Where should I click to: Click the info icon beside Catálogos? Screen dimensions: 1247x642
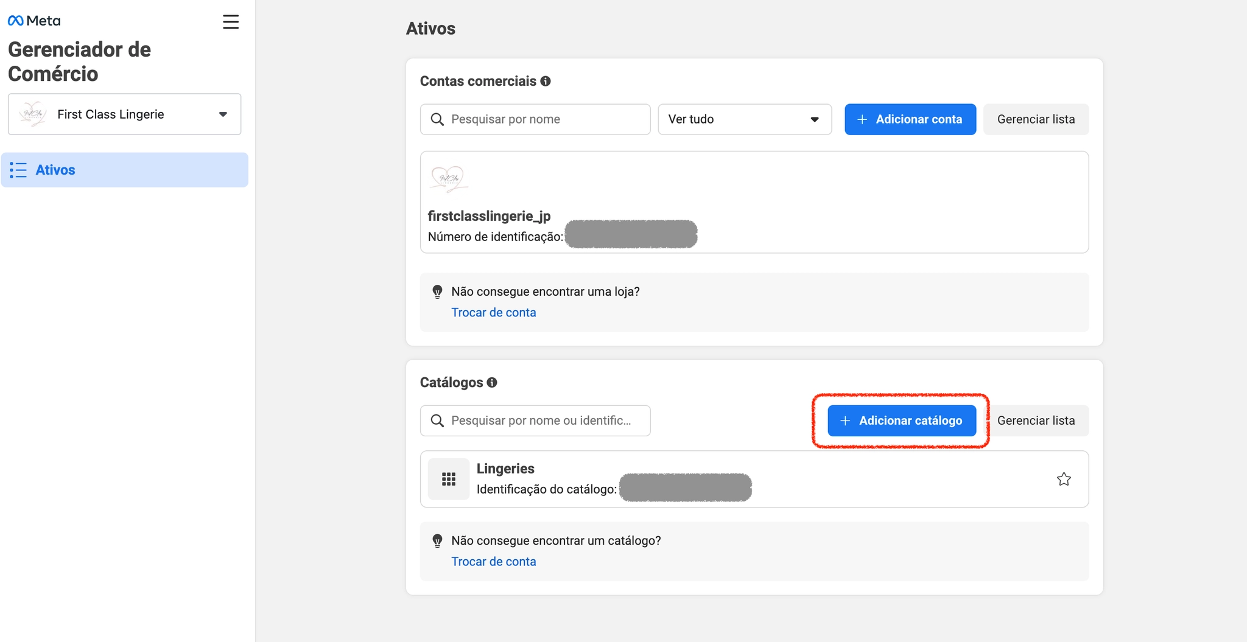click(x=492, y=382)
